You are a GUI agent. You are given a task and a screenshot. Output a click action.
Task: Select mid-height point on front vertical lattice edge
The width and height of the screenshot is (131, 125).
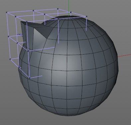click(x=28, y=51)
